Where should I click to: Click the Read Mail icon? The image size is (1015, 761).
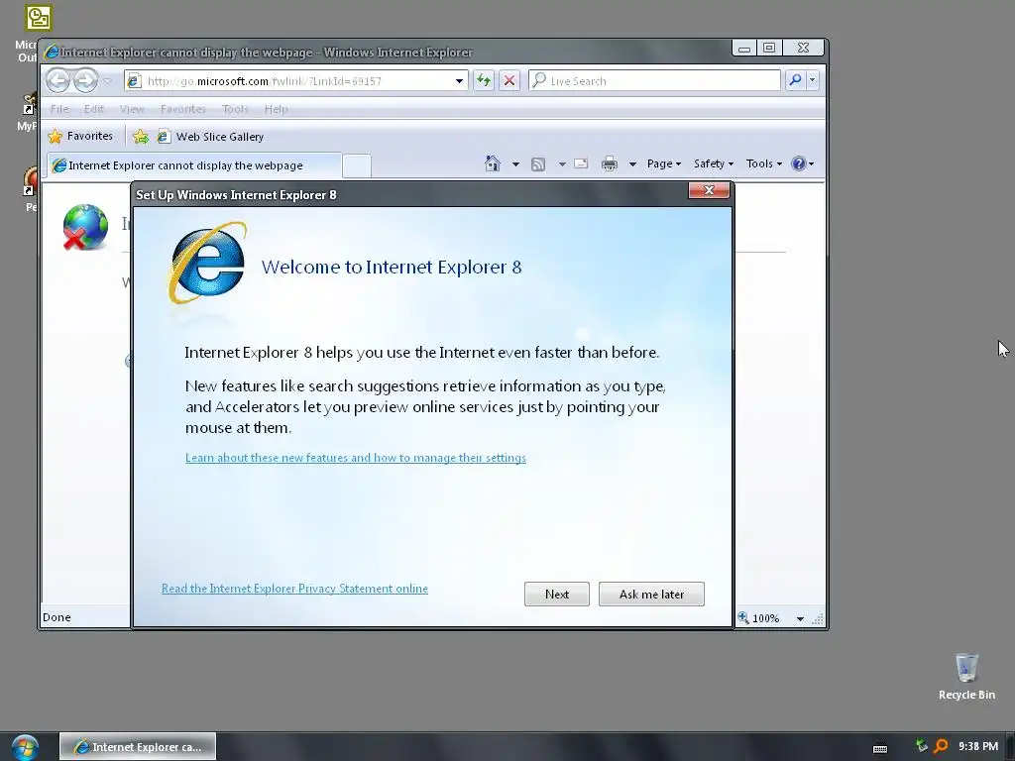click(x=581, y=163)
